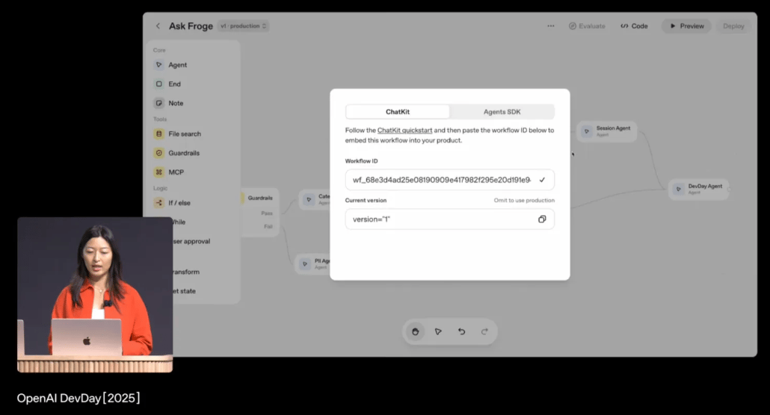The width and height of the screenshot is (770, 415).
Task: Select the hand pan tool
Action: click(415, 331)
